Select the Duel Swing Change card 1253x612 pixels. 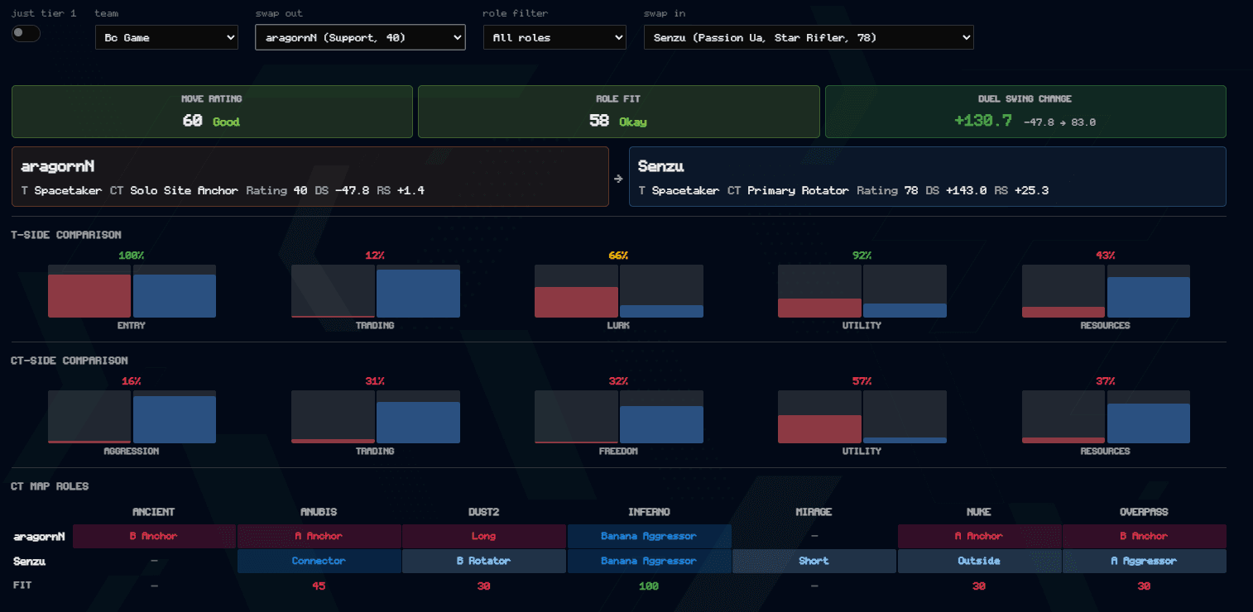pyautogui.click(x=1025, y=112)
